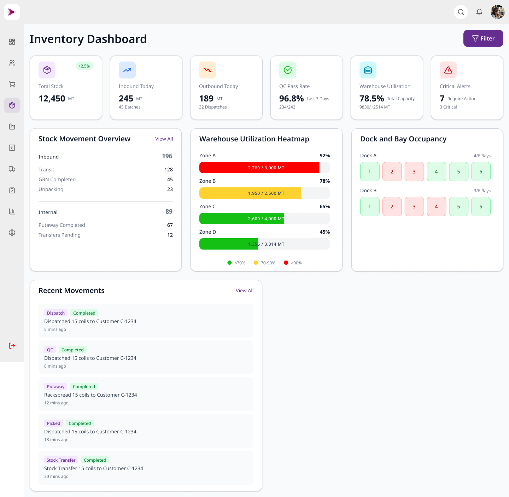
Task: Open factory icon in sidebar
Action: click(x=12, y=127)
